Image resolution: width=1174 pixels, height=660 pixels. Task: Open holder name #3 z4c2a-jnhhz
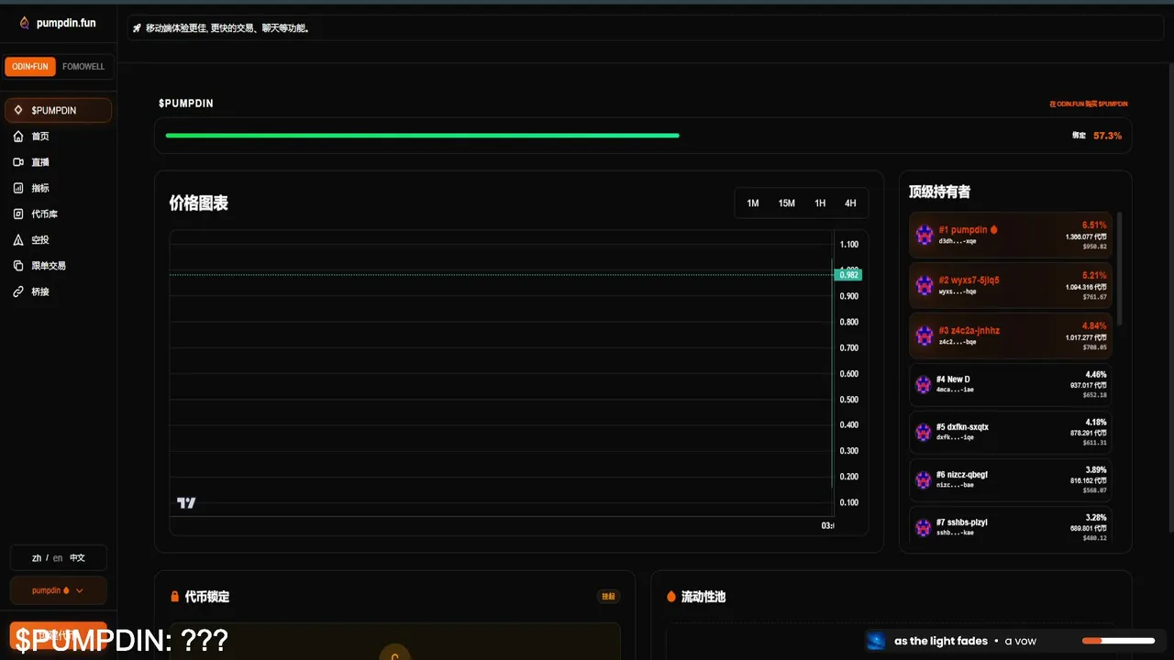(x=969, y=331)
